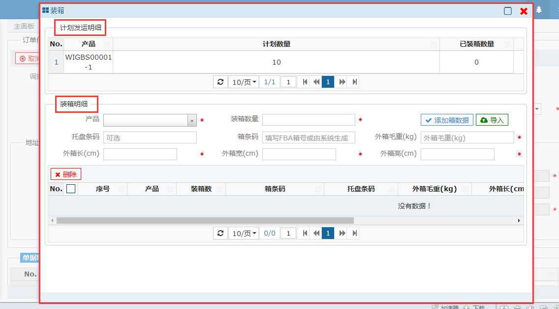Jump to last page of 计划发运明细 grid
The height and width of the screenshot is (309, 559).
coord(354,82)
